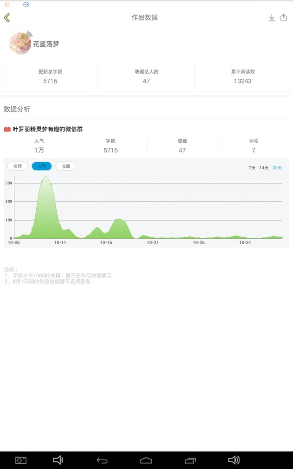Switch chart to 推荐 data

point(17,166)
